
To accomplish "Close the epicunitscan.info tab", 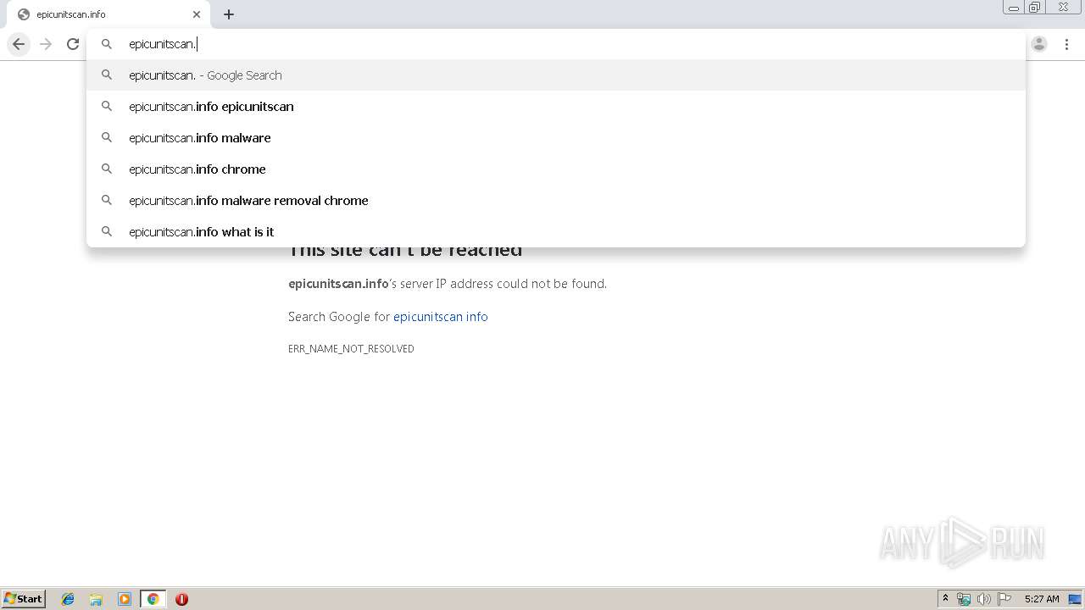I will pos(197,14).
